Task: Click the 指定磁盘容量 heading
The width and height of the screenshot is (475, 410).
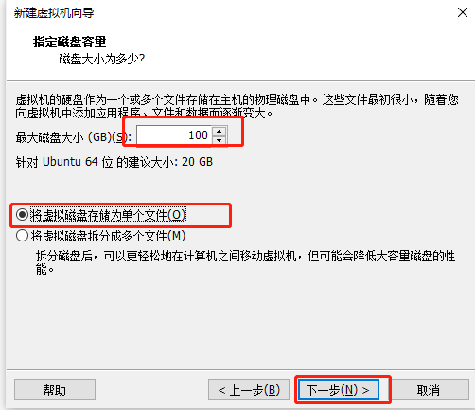Action: click(x=70, y=42)
